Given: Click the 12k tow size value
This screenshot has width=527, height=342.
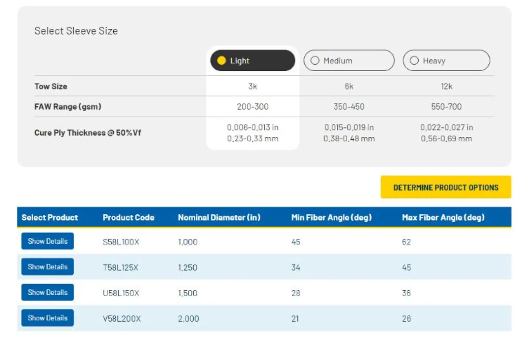Looking at the screenshot, I should pyautogui.click(x=446, y=86).
